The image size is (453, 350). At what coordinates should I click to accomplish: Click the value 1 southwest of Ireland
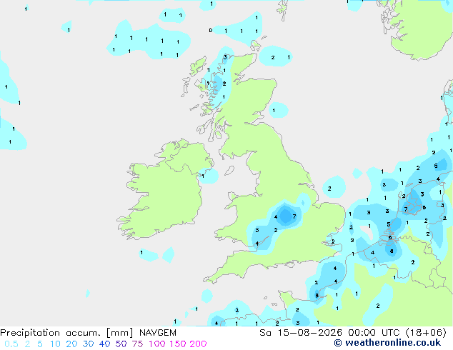pos(141,253)
